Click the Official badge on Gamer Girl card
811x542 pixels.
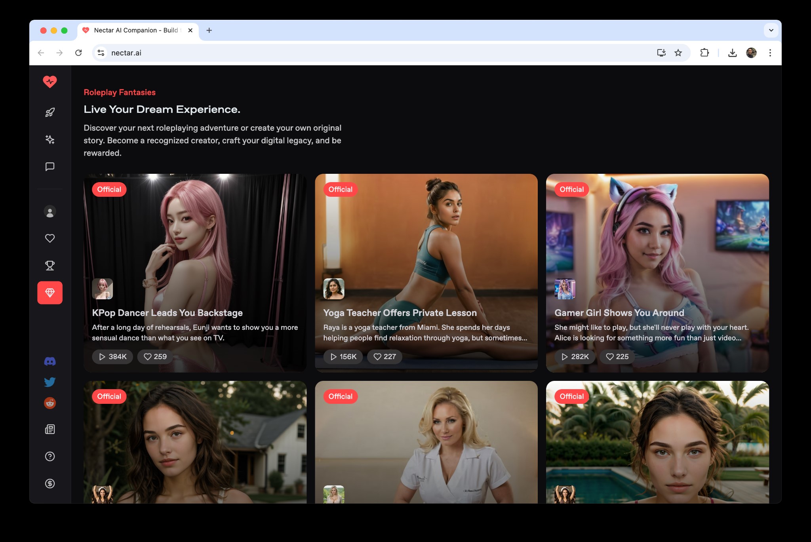572,189
